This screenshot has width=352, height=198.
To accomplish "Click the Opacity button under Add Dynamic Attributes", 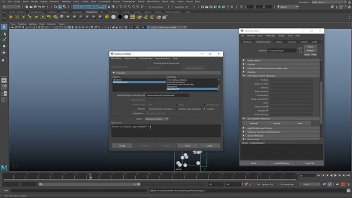I will tap(277, 123).
